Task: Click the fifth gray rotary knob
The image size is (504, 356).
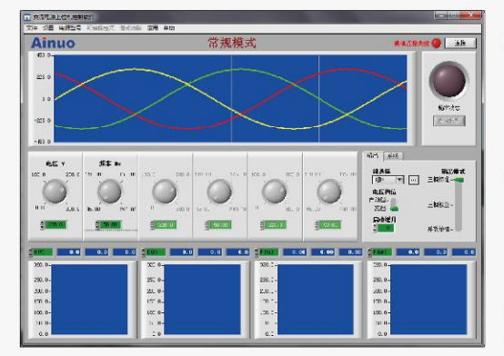Action: pyautogui.click(x=274, y=192)
